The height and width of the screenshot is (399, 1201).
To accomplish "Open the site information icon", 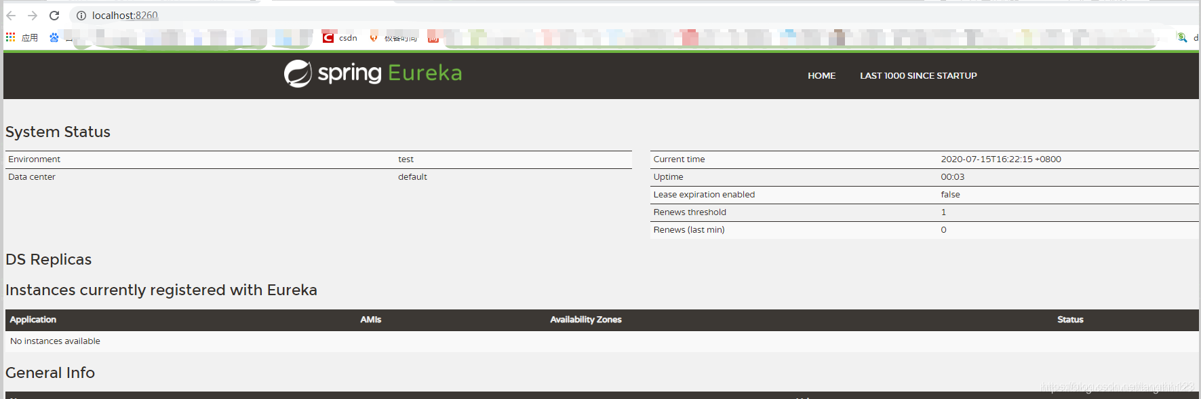I will coord(81,16).
